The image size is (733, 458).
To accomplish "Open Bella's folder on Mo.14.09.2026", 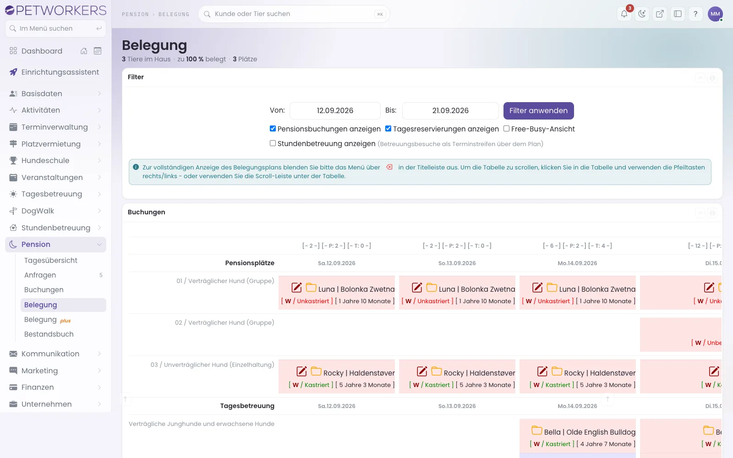I will [537, 431].
